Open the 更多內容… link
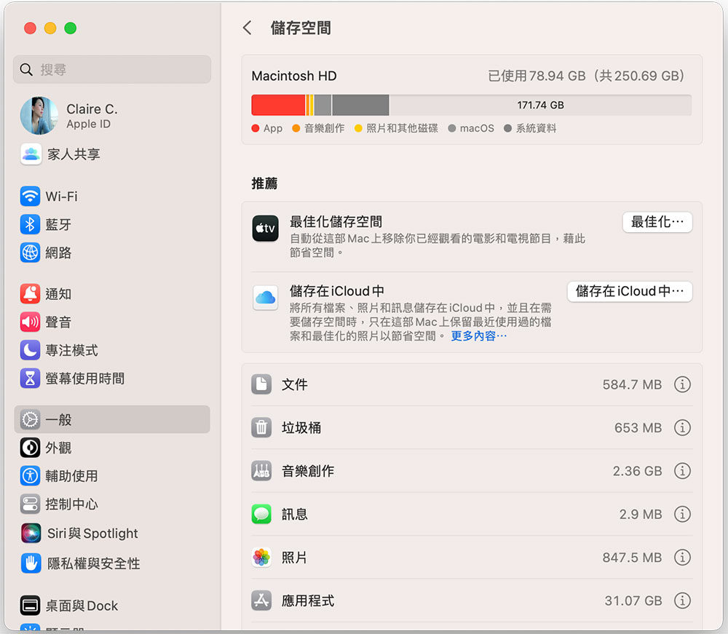Image resolution: width=728 pixels, height=634 pixels. (479, 336)
